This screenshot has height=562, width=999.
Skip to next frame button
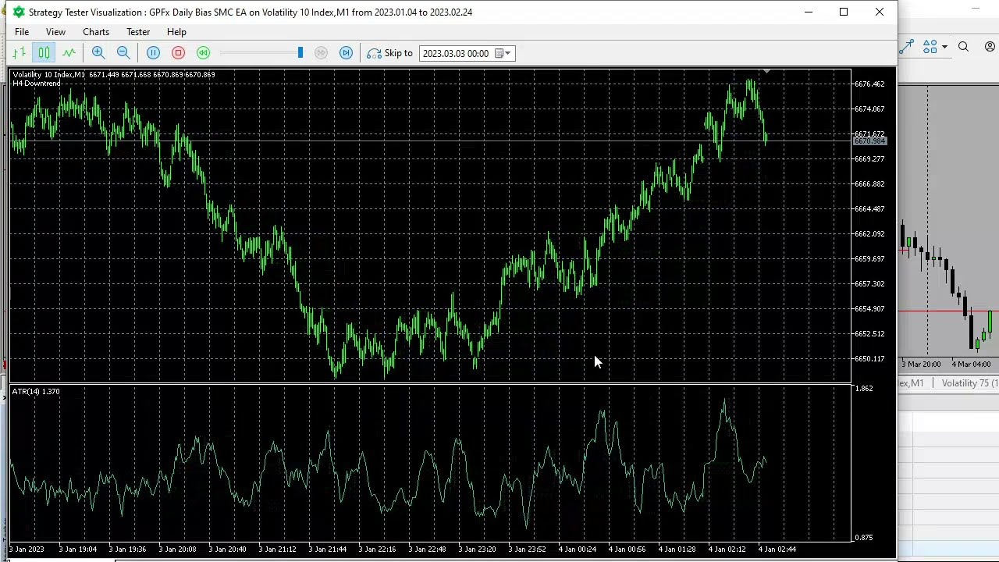(x=346, y=53)
